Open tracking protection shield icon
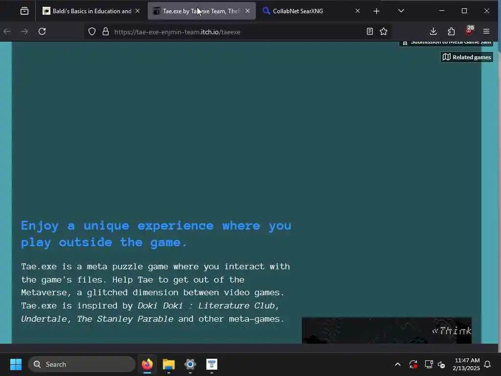This screenshot has width=501, height=376. point(92,32)
